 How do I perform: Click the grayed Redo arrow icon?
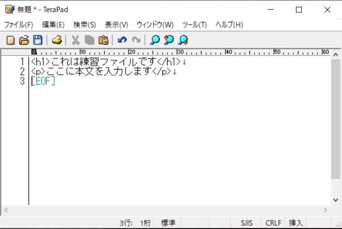click(x=136, y=40)
